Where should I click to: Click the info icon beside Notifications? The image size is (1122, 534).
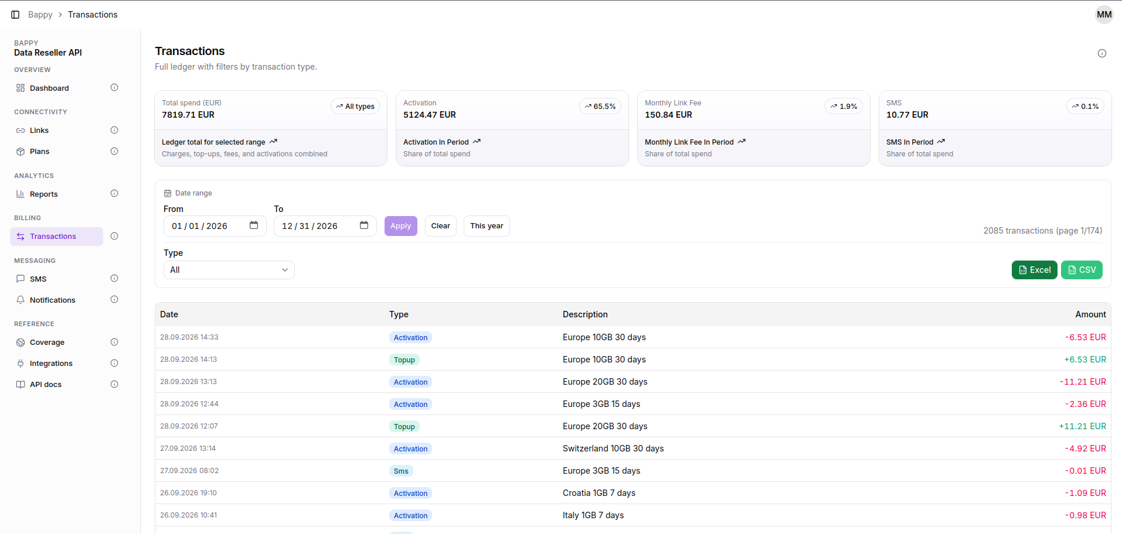click(114, 300)
